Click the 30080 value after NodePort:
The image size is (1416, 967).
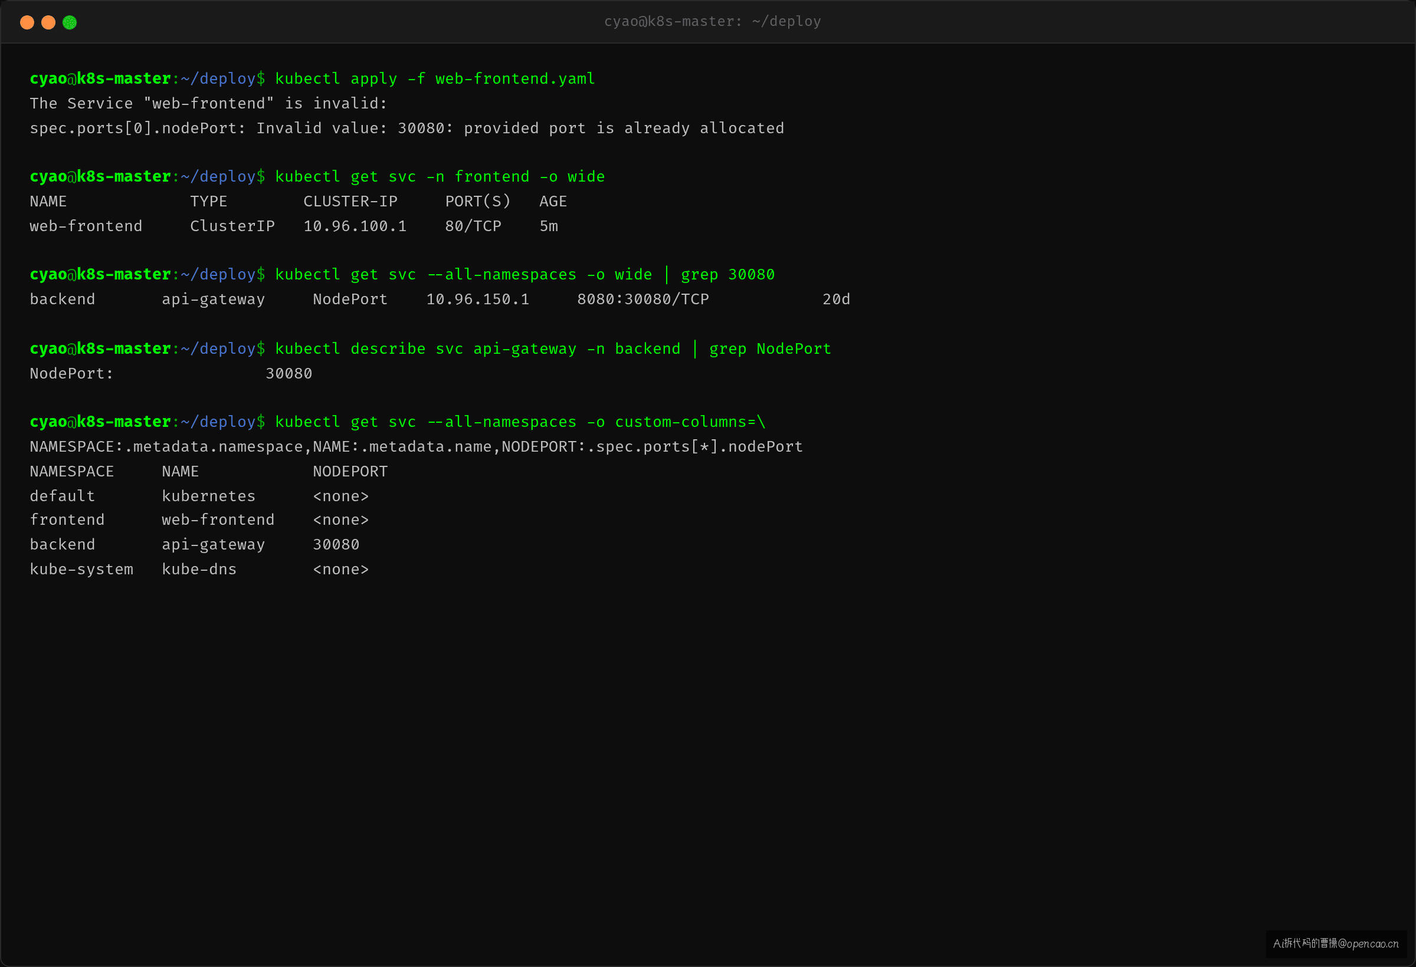coord(289,373)
